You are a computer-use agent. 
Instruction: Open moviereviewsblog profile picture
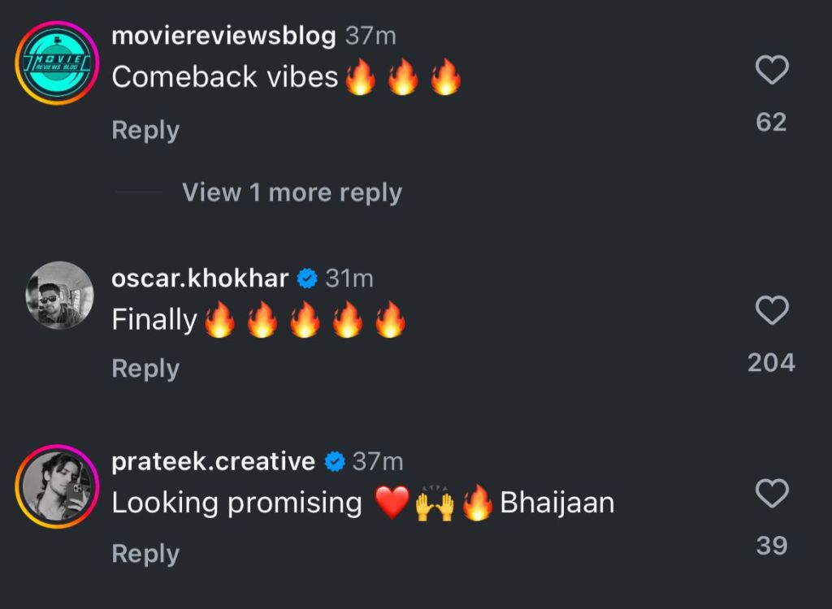tap(57, 63)
